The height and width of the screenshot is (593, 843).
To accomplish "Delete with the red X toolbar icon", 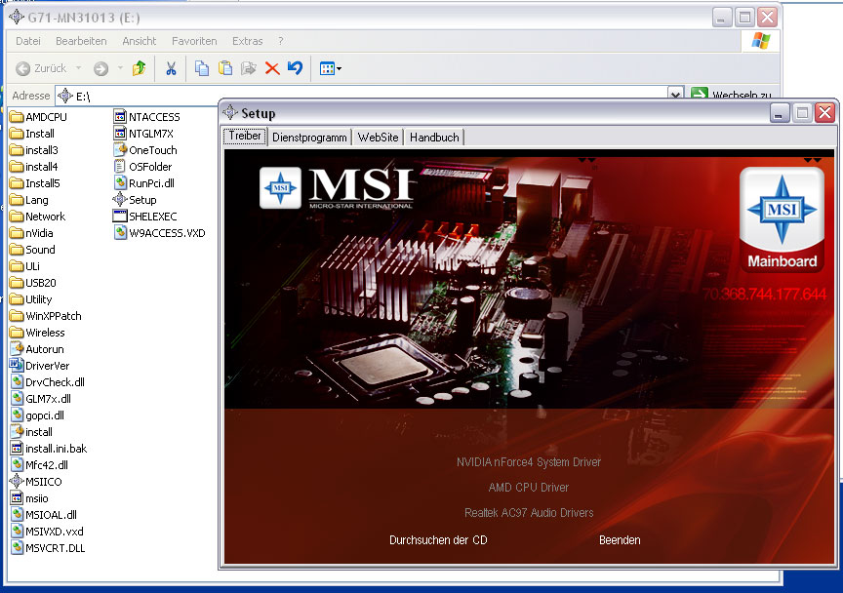I will tap(272, 68).
